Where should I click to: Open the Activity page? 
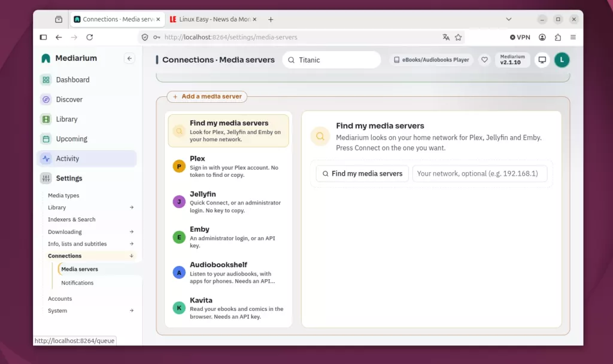pyautogui.click(x=87, y=158)
